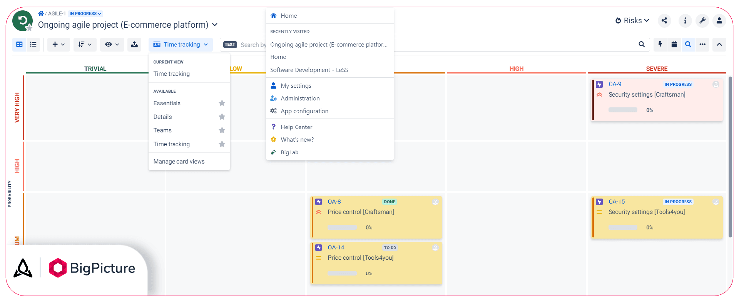Click the calendar icon in the toolbar

674,45
